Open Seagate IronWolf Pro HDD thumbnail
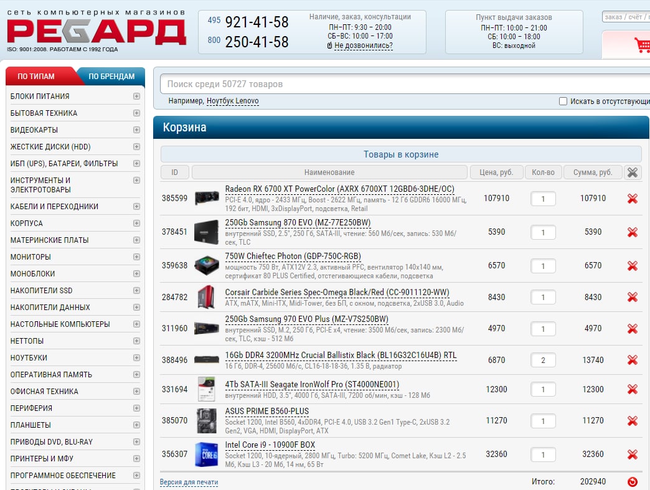Screen dimensions: 650x490 [207, 389]
